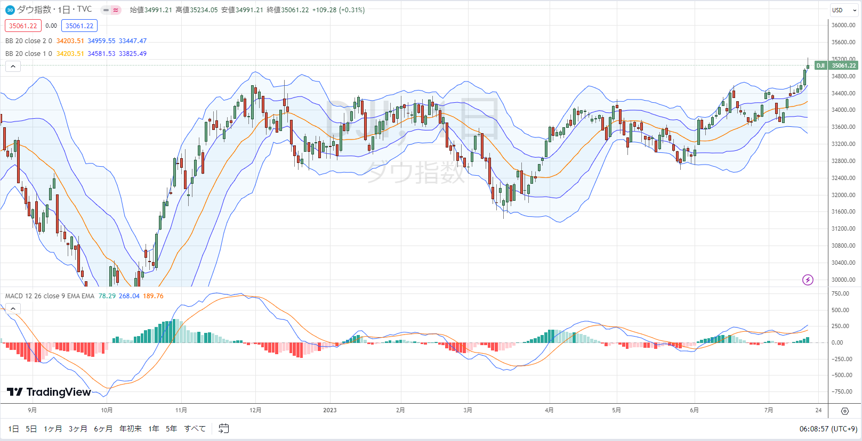
Task: Select the すべて time range
Action: [x=195, y=429]
